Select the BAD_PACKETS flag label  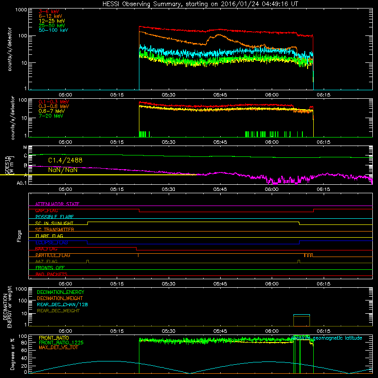(x=52, y=274)
